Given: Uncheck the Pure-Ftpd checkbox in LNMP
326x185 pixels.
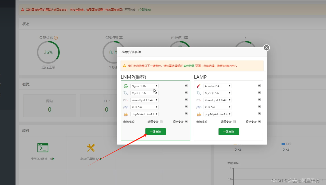Looking at the screenshot, I should coord(186,100).
